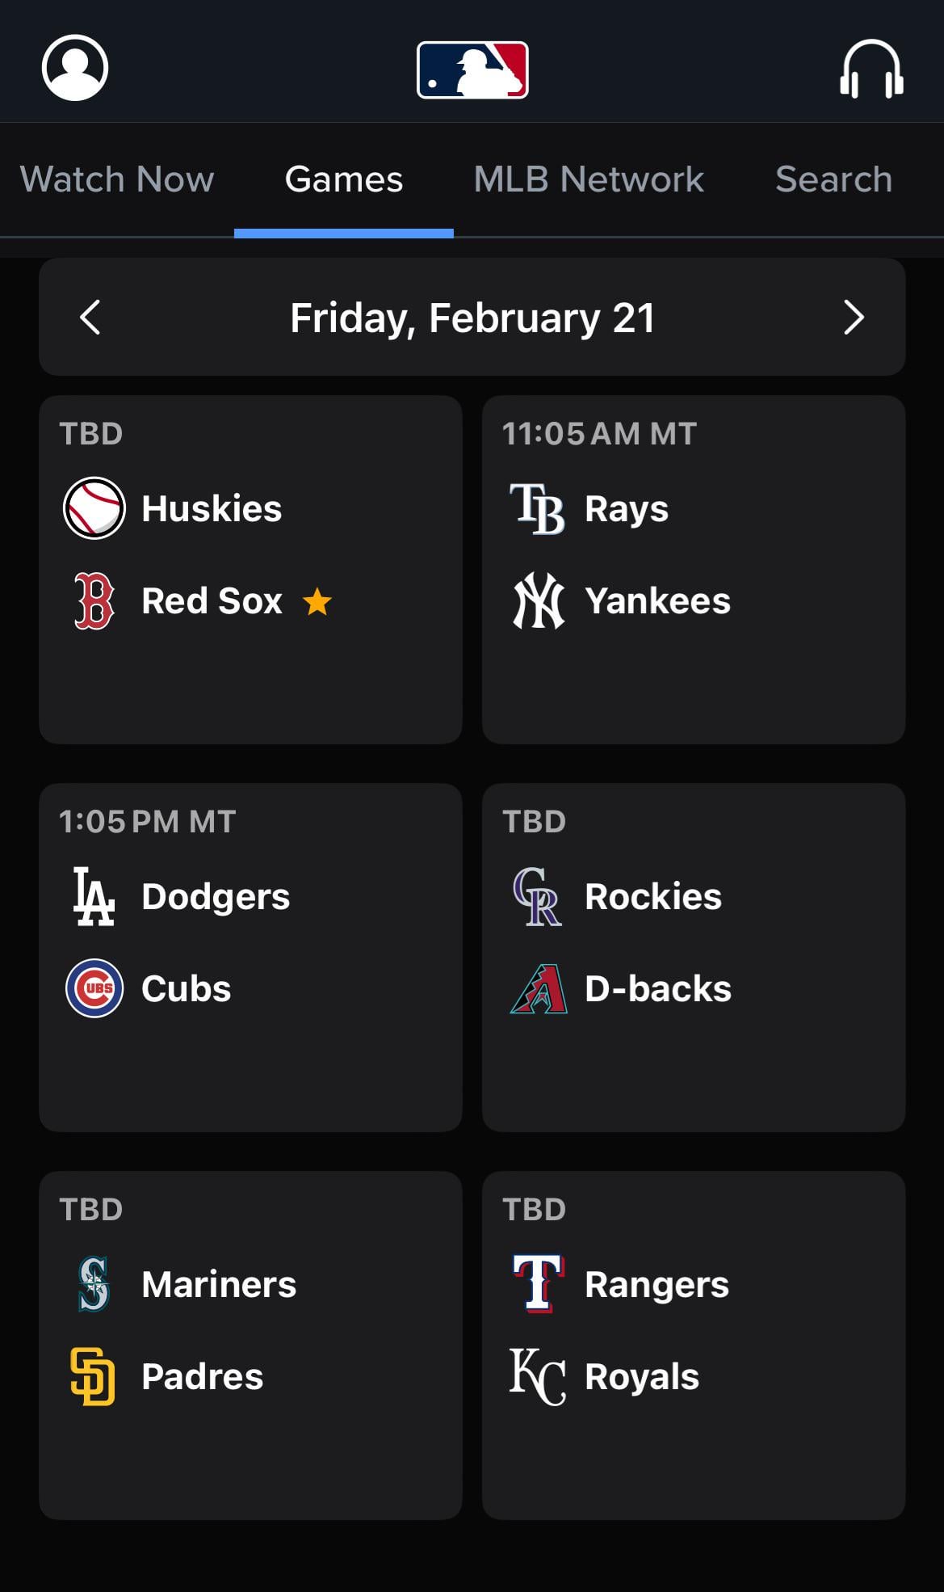Screen dimensions: 944x1592
Task: Go to previous day with left chevron
Action: (x=90, y=317)
